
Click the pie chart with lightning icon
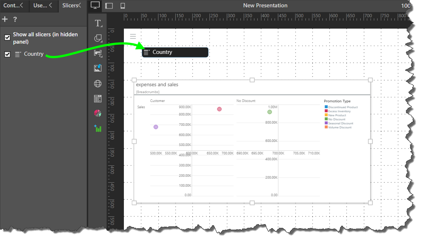98,113
